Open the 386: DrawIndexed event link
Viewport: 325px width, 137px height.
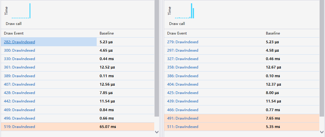[183, 76]
